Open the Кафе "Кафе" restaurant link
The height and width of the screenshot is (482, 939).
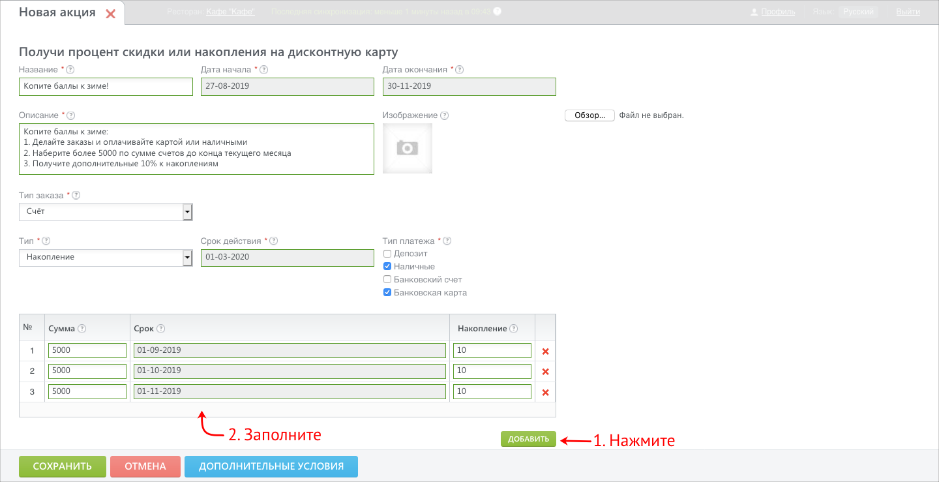pyautogui.click(x=231, y=12)
